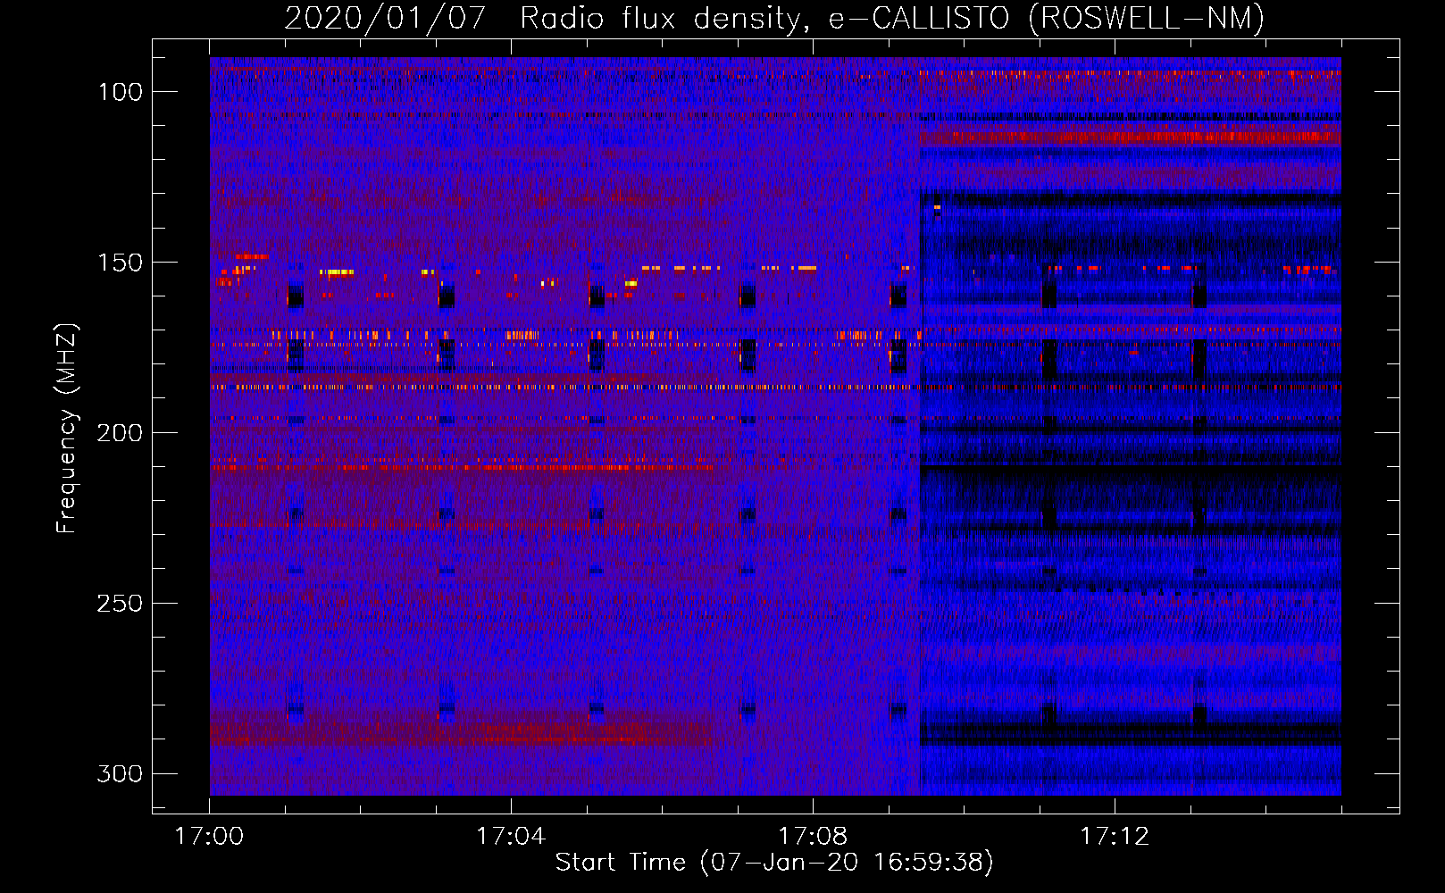This screenshot has height=893, width=1445.
Task: Click the "Start Time (07-Jan-20 16:59:38)" label
Action: click(x=774, y=863)
